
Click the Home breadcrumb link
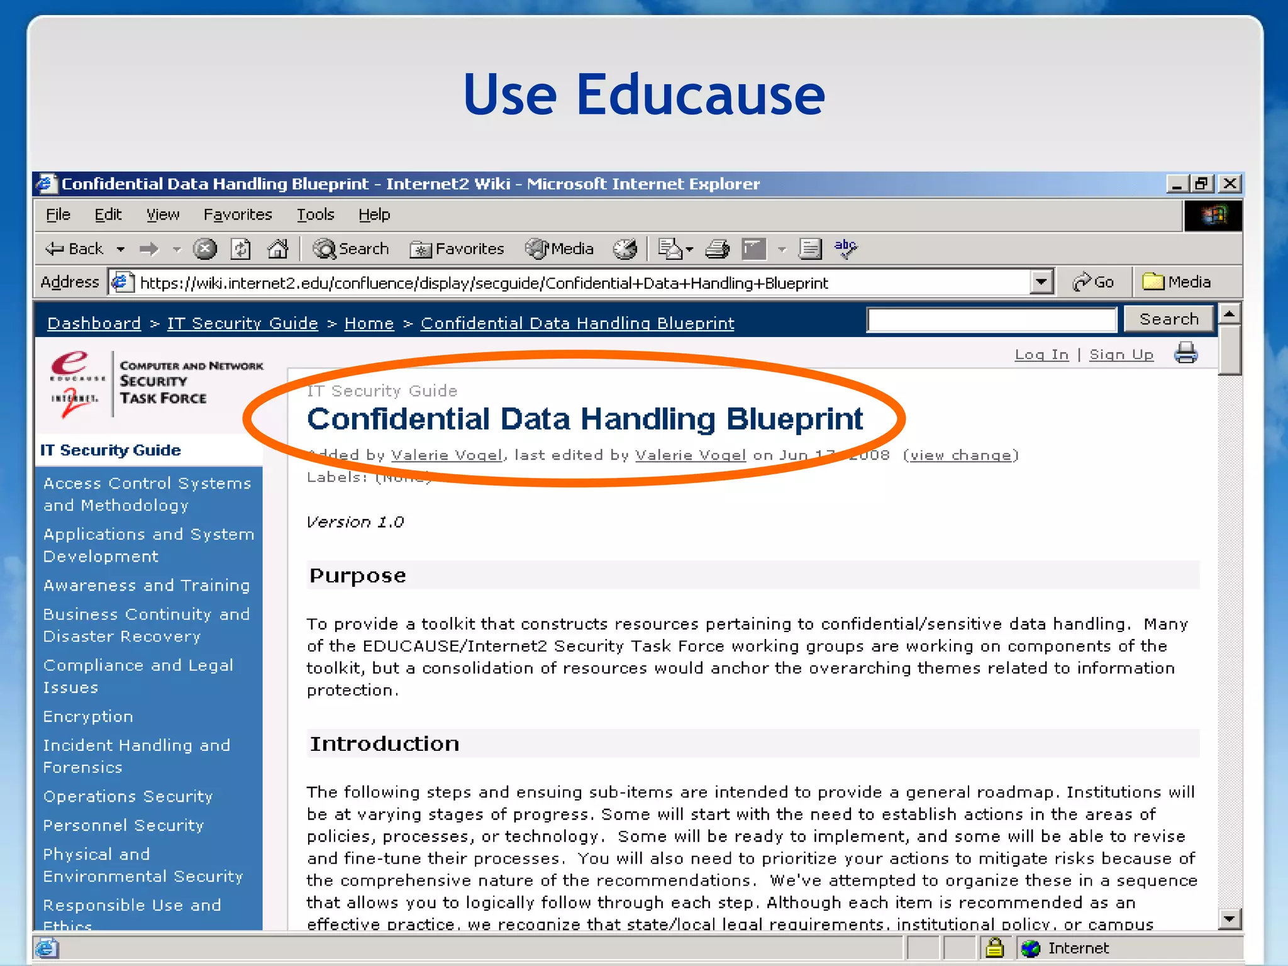click(x=369, y=323)
